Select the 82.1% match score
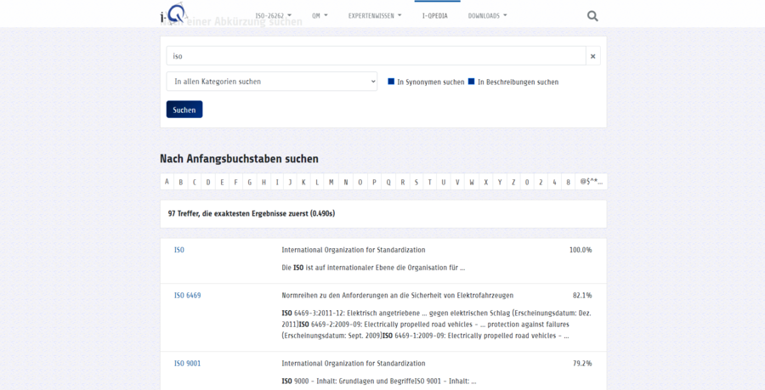765x390 pixels. click(x=582, y=296)
